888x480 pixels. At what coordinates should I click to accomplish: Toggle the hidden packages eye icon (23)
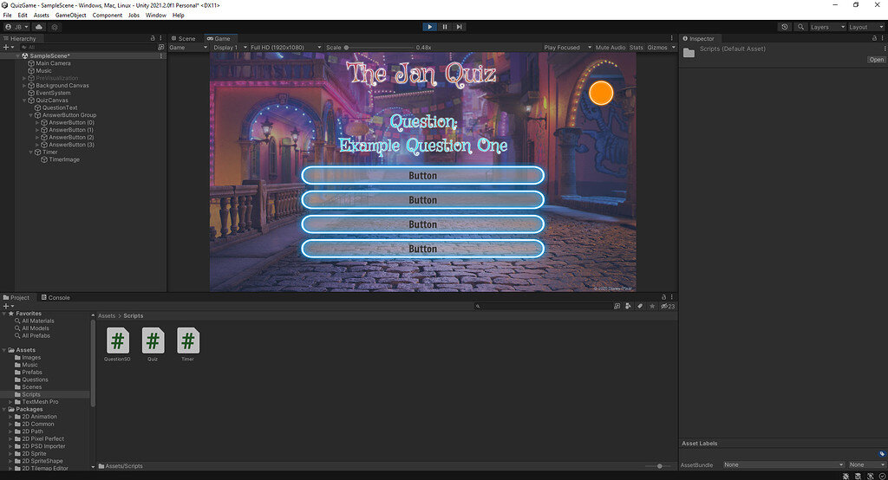tap(668, 306)
